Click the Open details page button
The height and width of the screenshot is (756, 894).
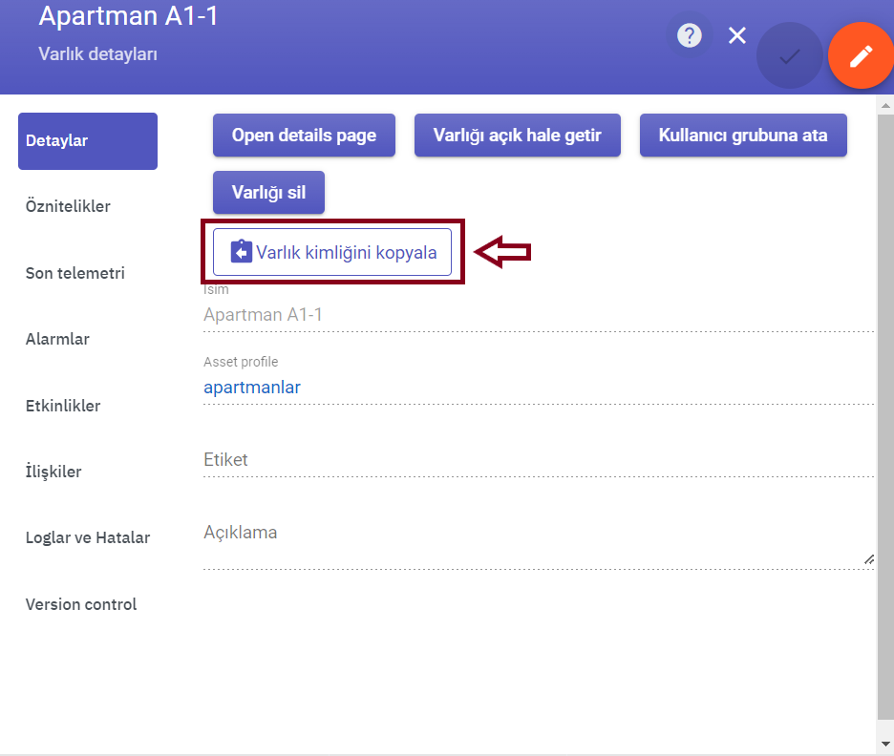click(304, 135)
